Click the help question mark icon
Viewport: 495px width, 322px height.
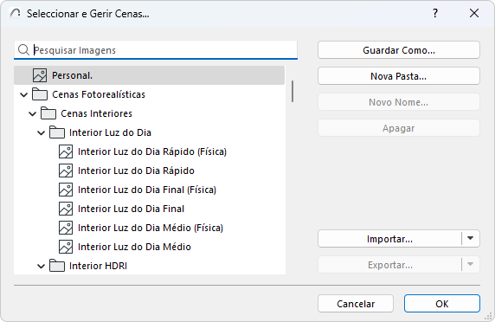pyautogui.click(x=435, y=13)
